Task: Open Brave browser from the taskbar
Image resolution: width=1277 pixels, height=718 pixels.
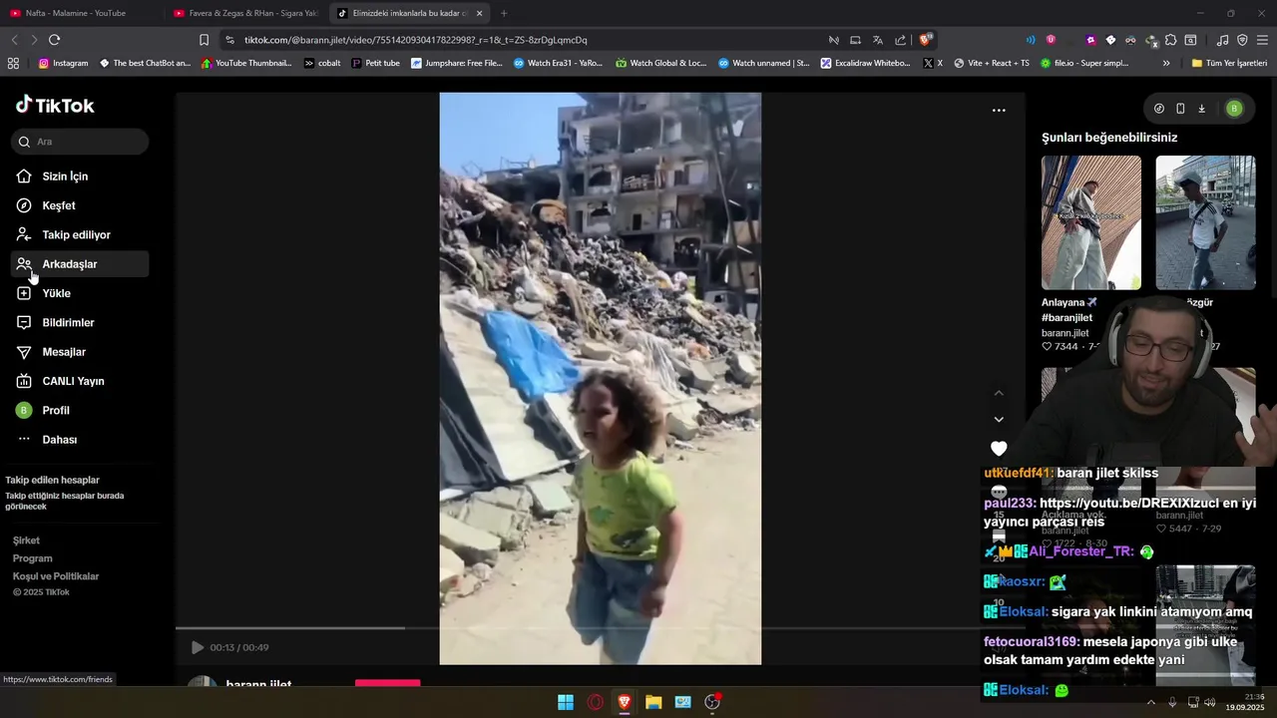Action: [625, 702]
